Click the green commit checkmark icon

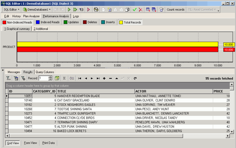click(x=135, y=9)
